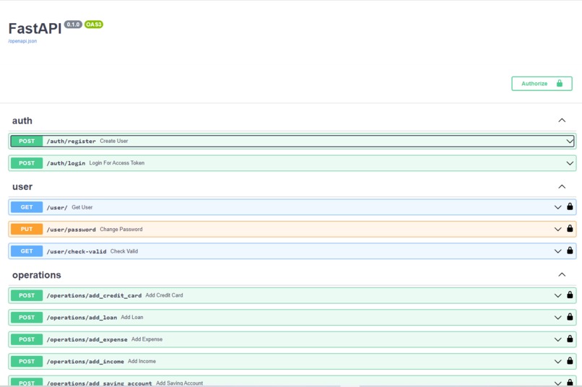Click the Add Income description
Viewport: 582px width, 387px height.
click(x=142, y=361)
